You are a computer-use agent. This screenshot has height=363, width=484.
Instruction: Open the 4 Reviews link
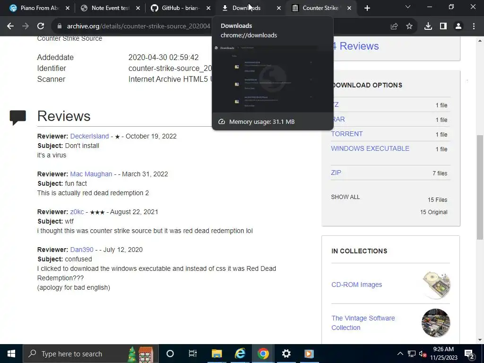click(x=356, y=46)
